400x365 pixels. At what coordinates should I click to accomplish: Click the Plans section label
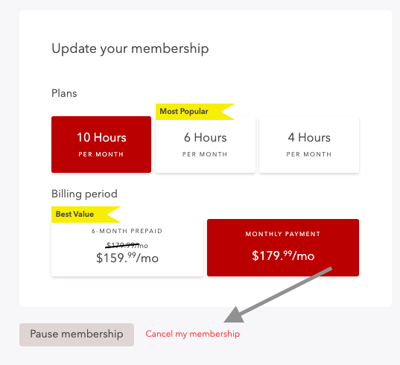(x=64, y=93)
